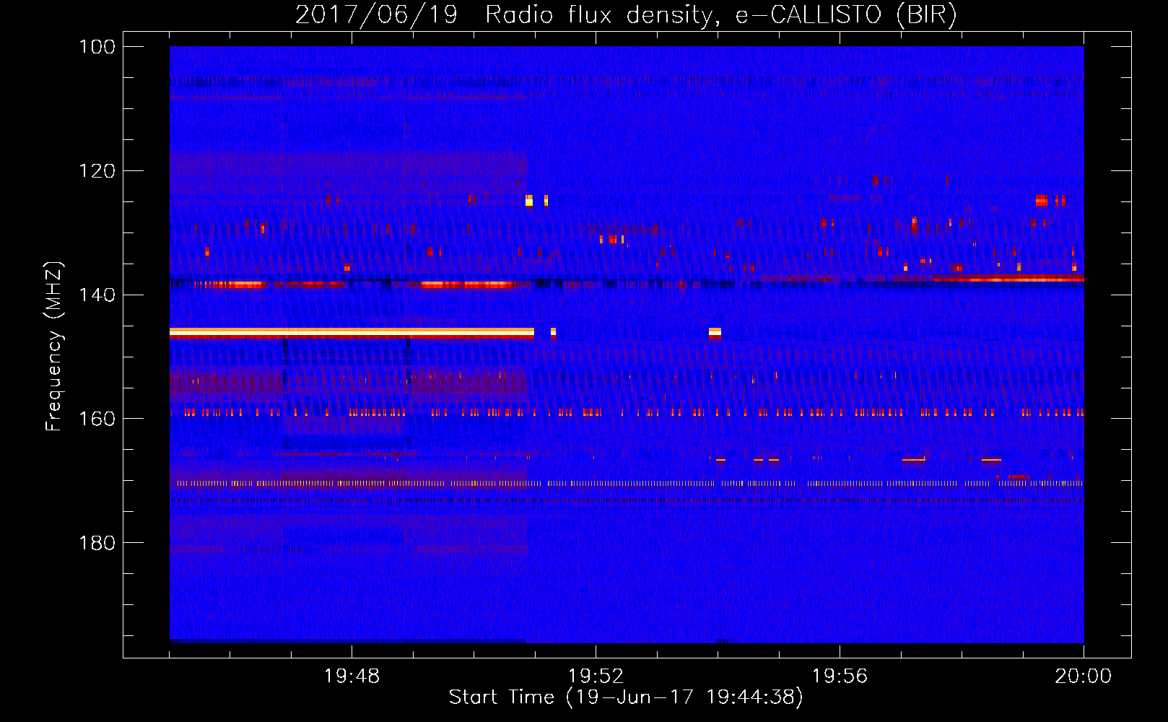Click the 'Start Time (19-Jun-17 19:44:38)' label
Screen dimensions: 1168x722
(626, 697)
